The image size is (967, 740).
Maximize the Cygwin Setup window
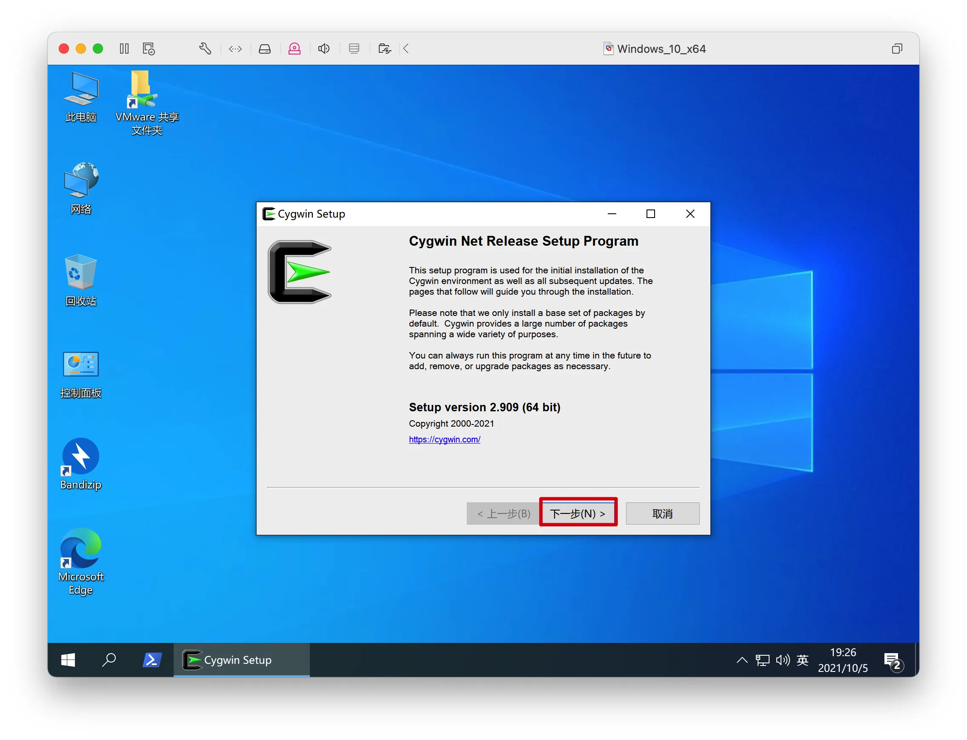[650, 214]
